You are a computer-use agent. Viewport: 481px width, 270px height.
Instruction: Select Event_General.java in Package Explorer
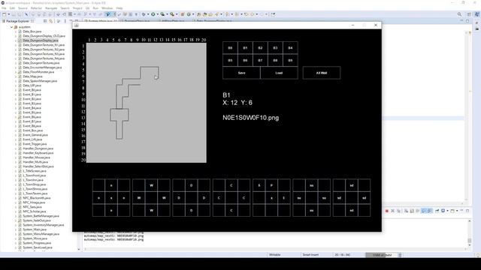click(x=35, y=135)
